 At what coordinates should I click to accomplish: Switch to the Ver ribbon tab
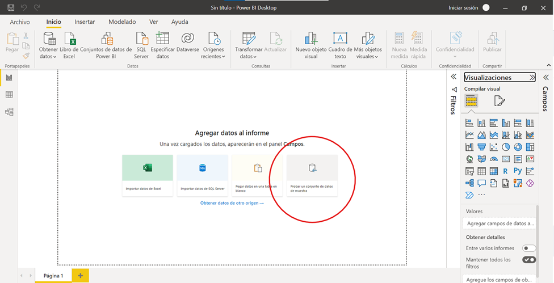[154, 22]
